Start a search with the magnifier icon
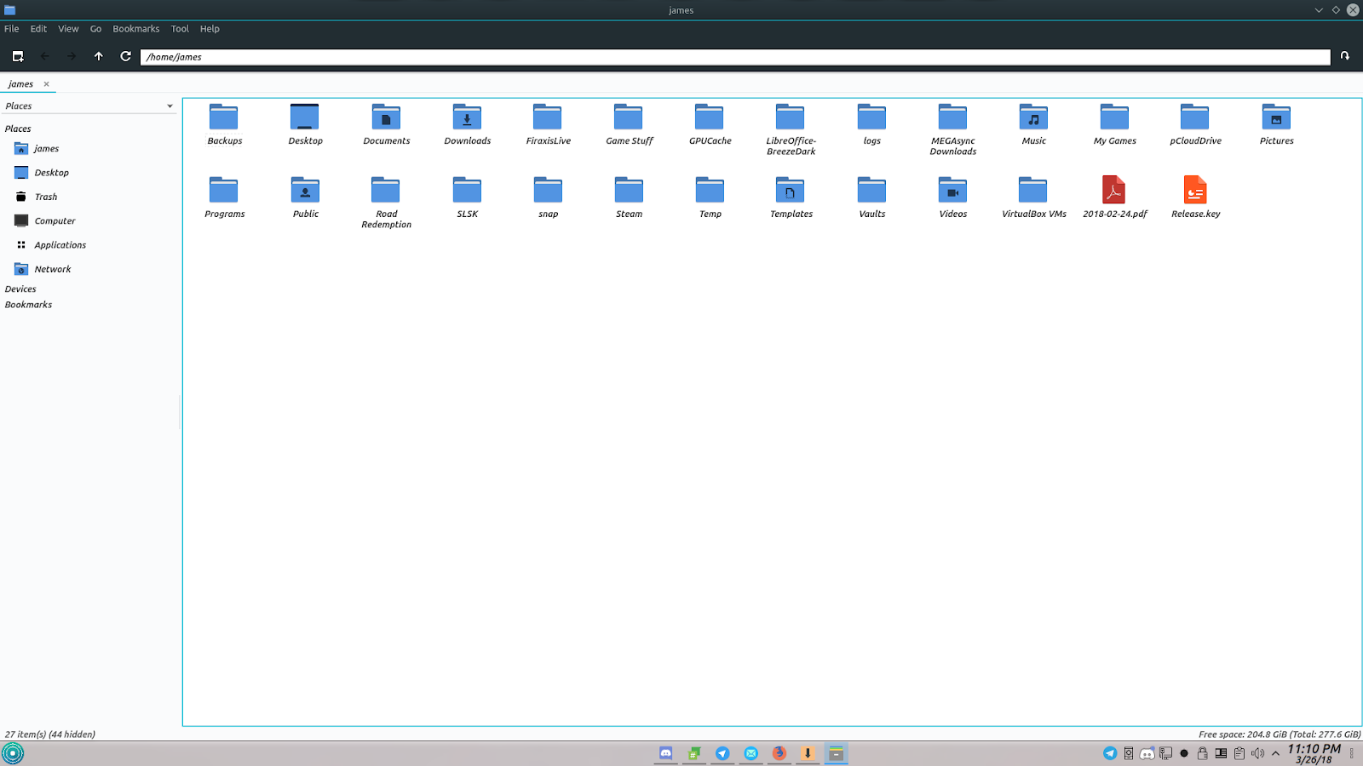 coord(1344,56)
